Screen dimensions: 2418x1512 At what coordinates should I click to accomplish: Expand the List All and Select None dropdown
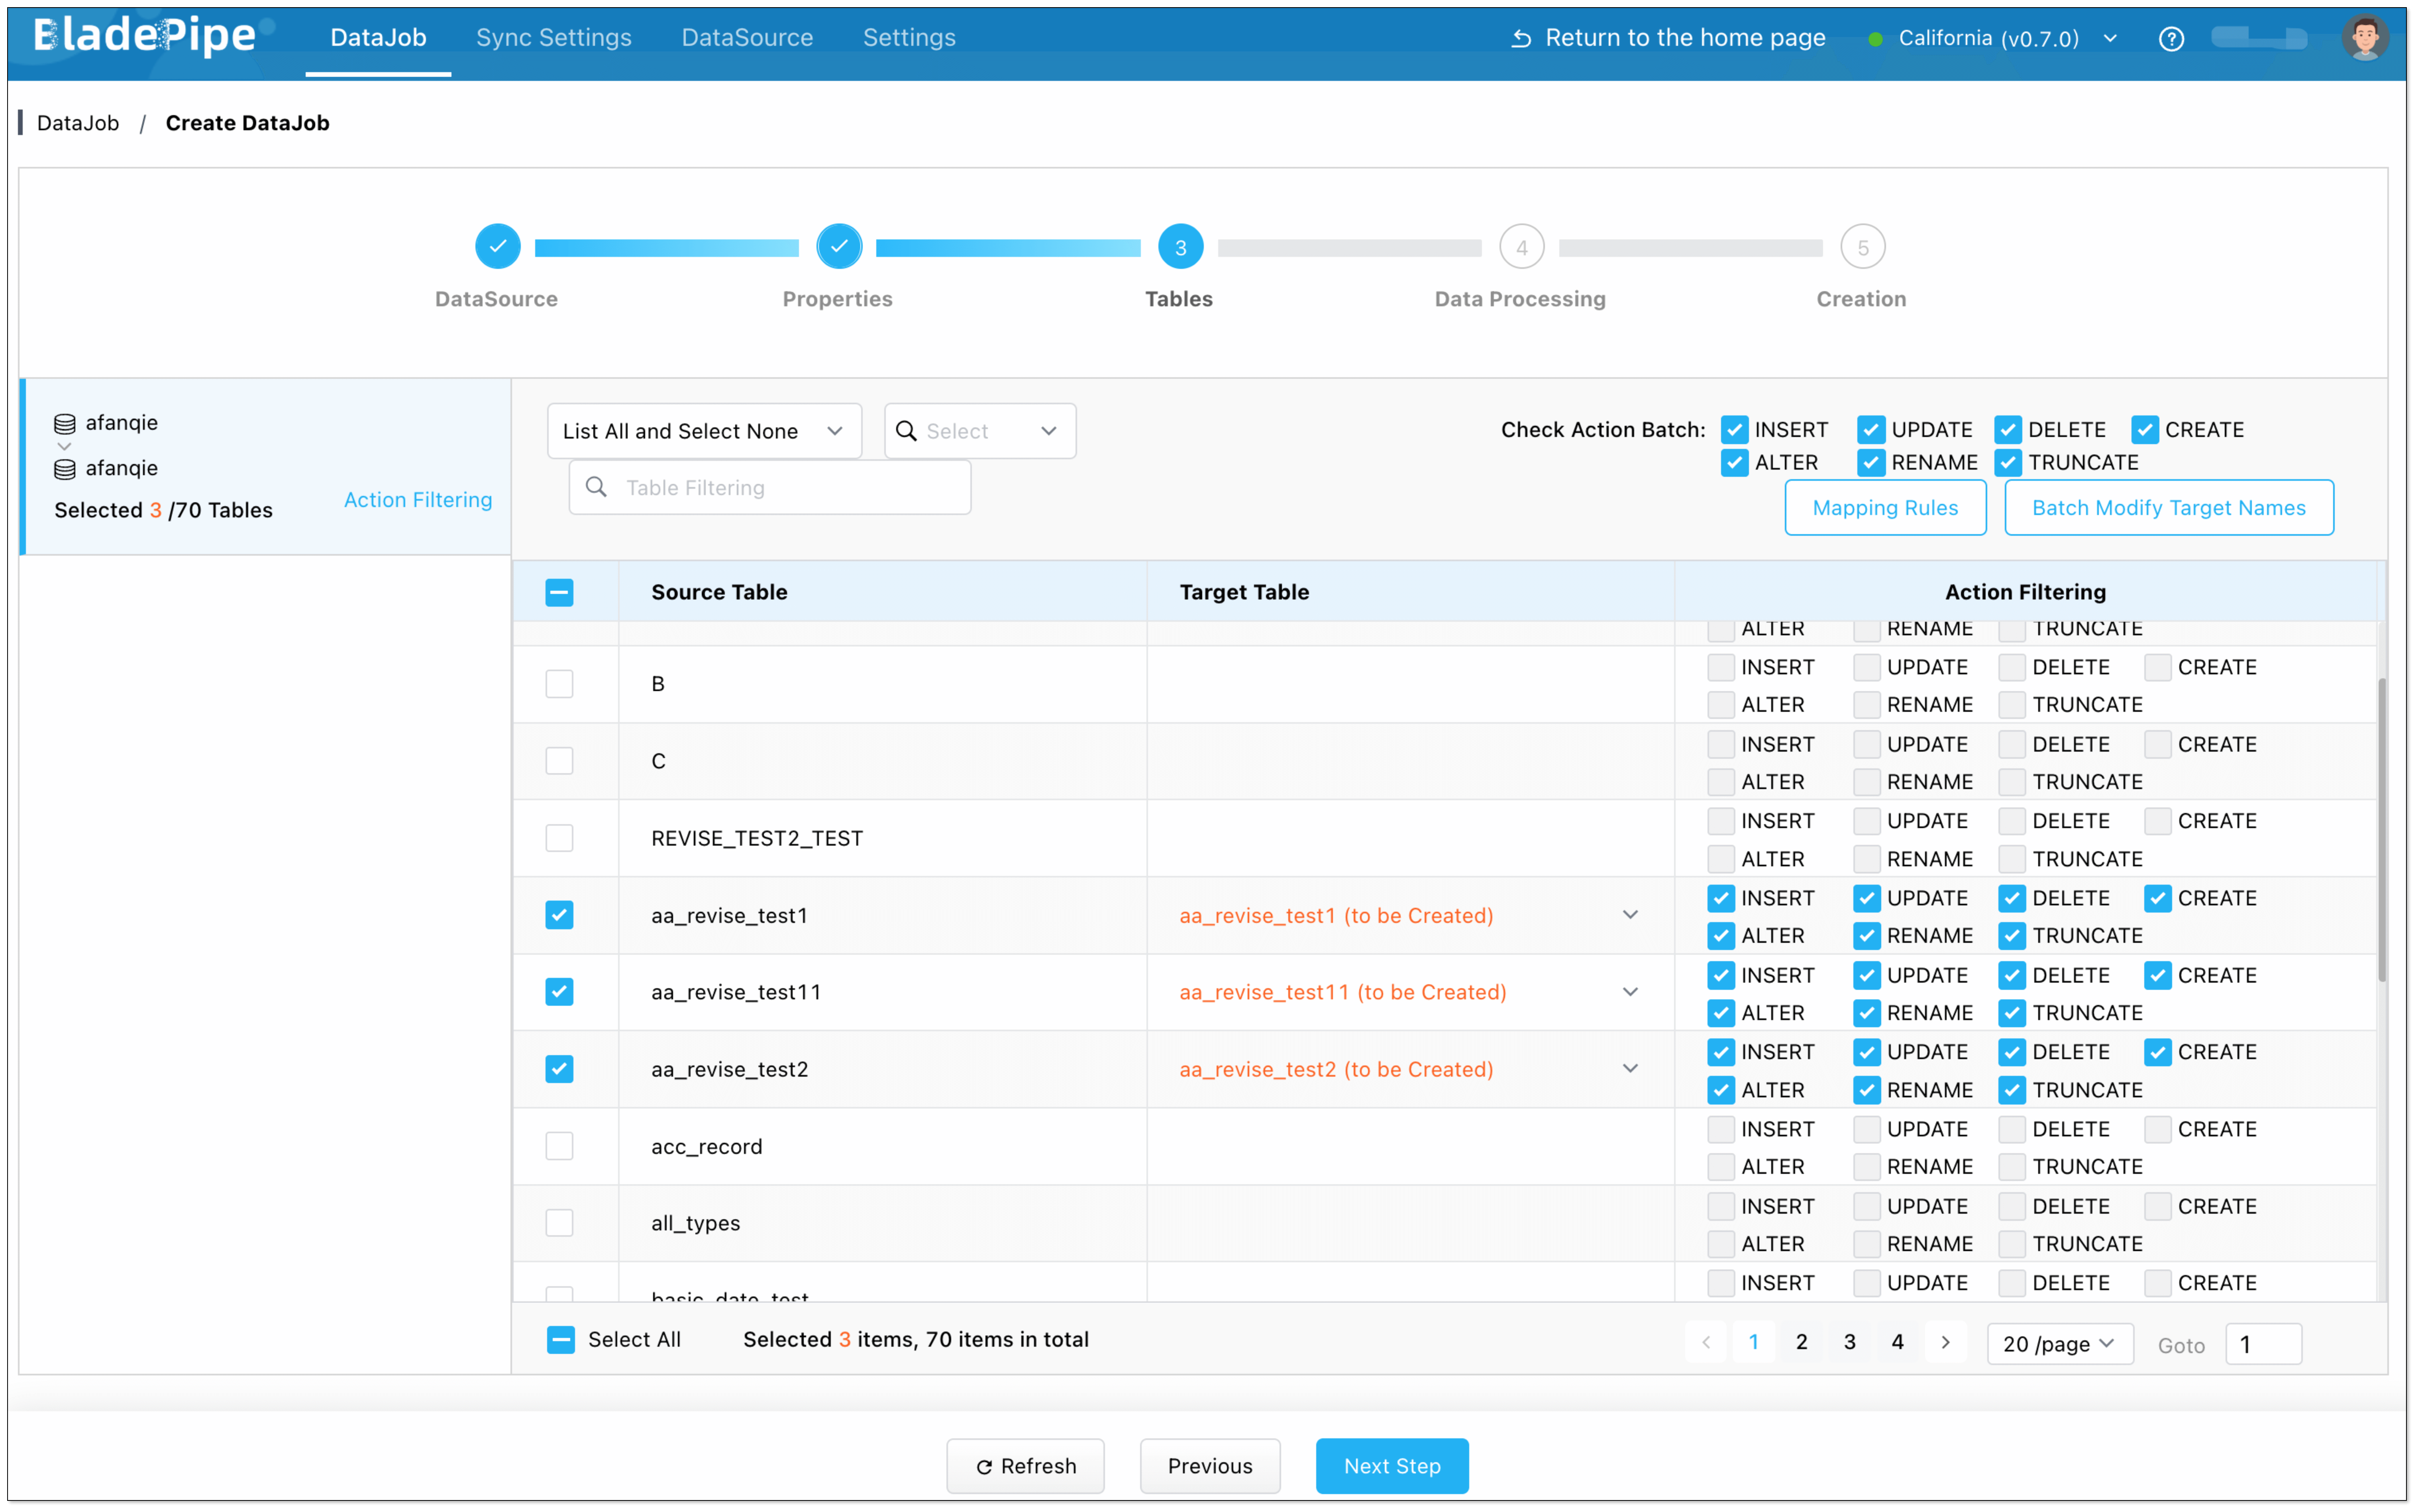(x=703, y=431)
